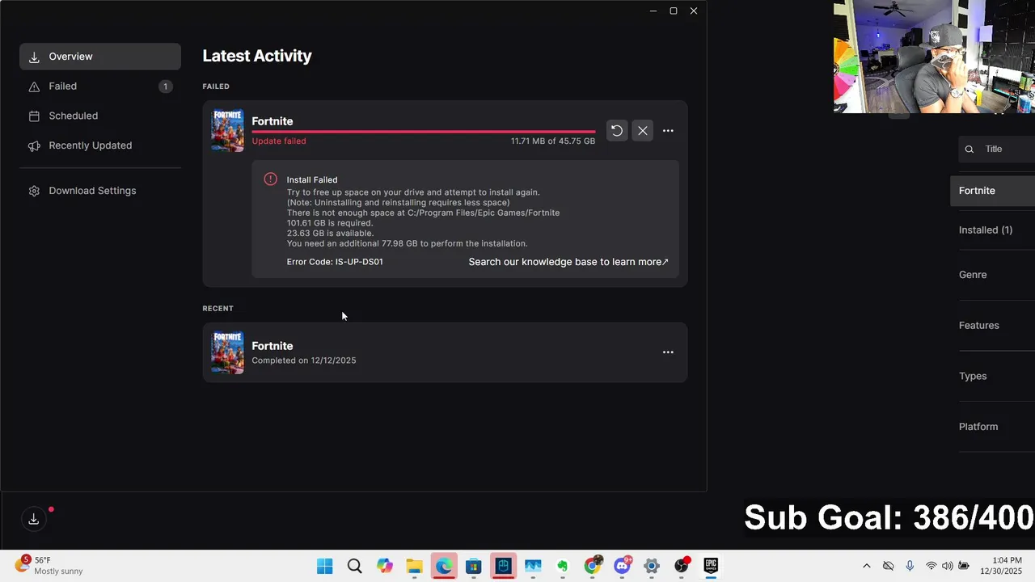Click '101.61 GB is required.' line

click(330, 223)
